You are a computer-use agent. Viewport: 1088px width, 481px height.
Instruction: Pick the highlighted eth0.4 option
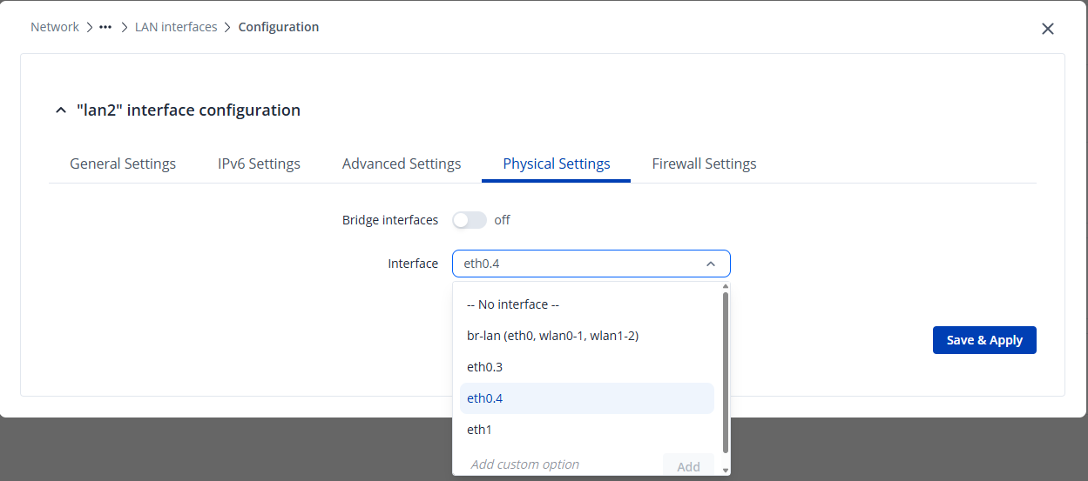pyautogui.click(x=485, y=398)
